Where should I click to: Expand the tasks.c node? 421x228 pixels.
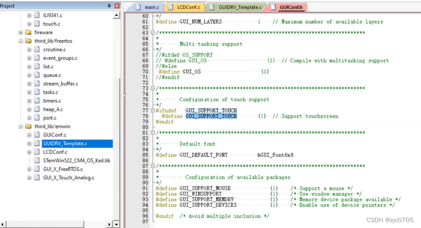point(29,92)
